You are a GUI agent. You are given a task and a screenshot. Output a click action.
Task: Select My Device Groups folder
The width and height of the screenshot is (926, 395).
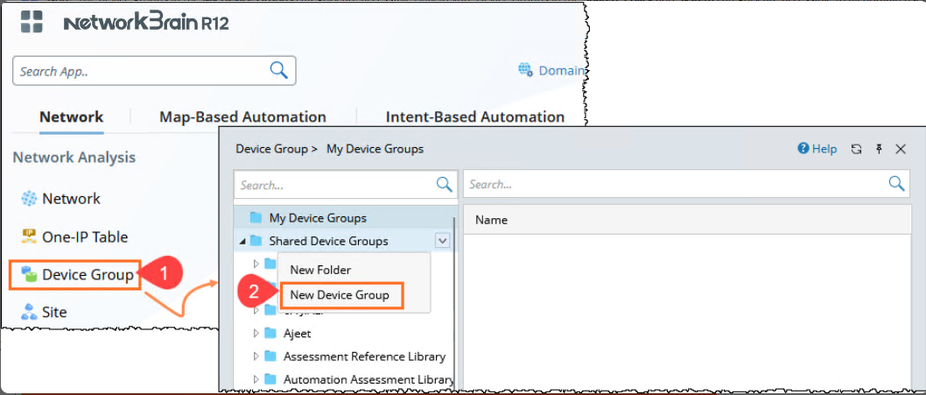(x=317, y=218)
